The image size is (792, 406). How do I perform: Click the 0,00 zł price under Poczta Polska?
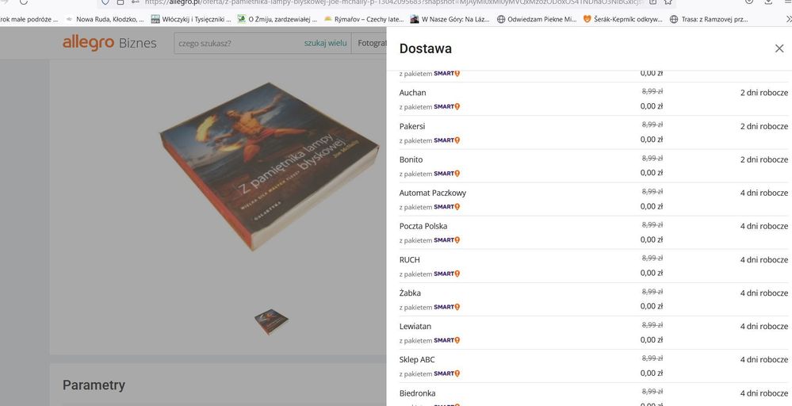[x=652, y=239]
